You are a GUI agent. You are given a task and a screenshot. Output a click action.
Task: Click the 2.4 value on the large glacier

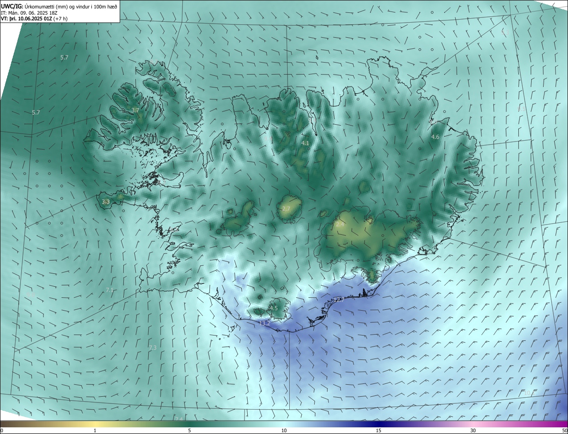(x=340, y=225)
